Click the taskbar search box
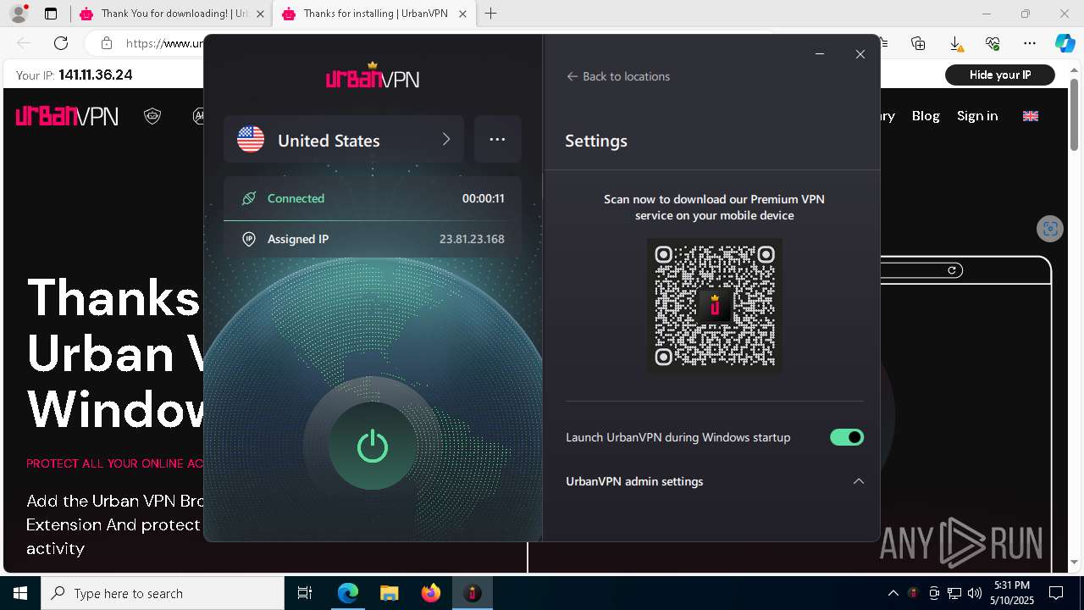Viewport: 1084px width, 610px height. click(163, 593)
